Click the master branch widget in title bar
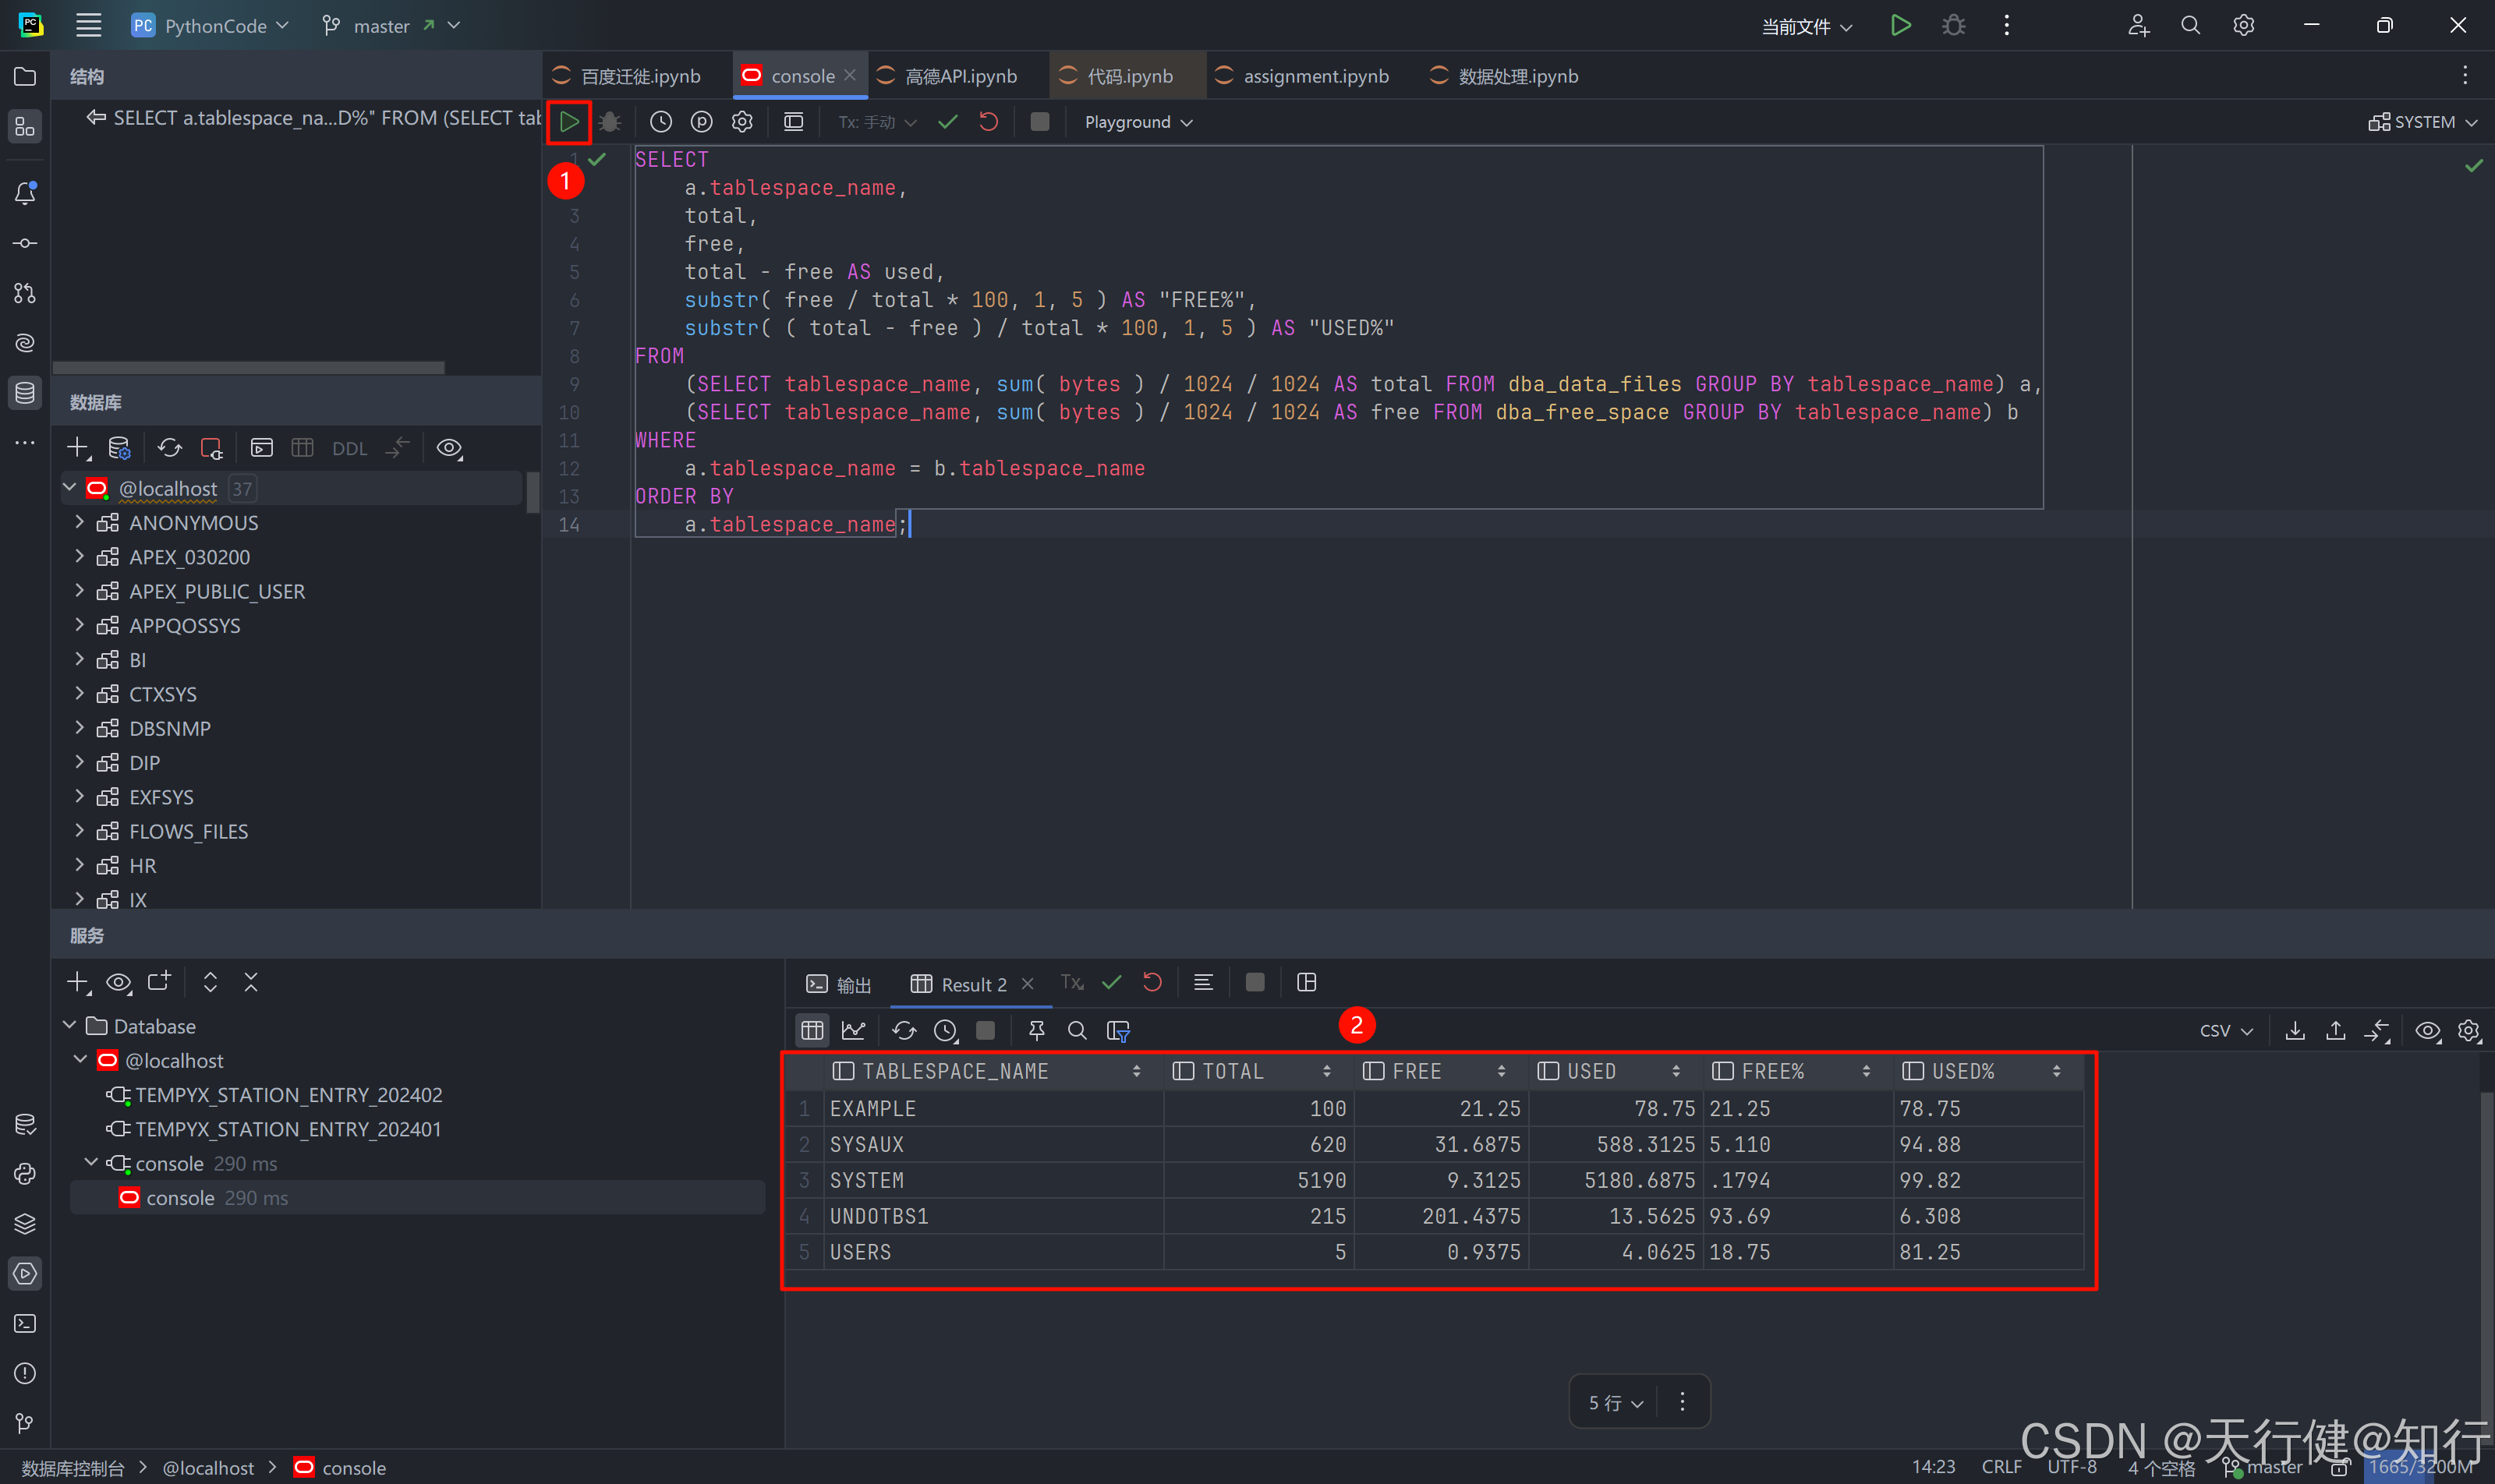Viewport: 2495px width, 1484px height. pyautogui.click(x=391, y=25)
